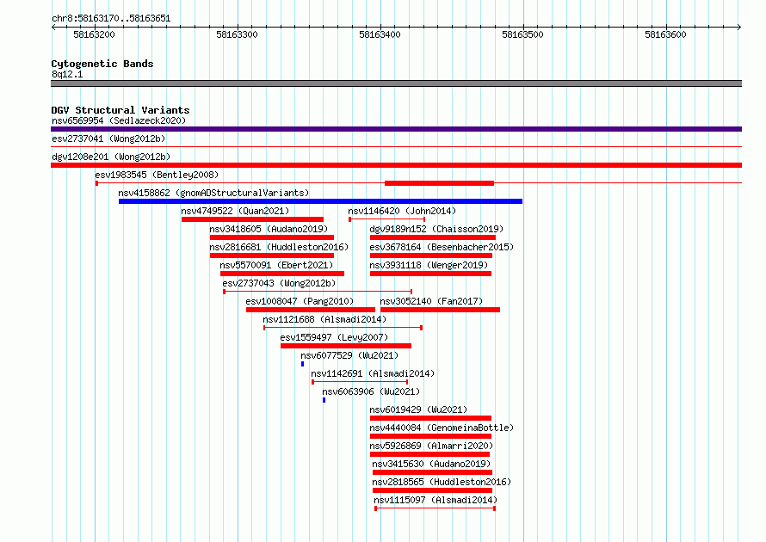Click esv1008047 (Pang2010) label
The height and width of the screenshot is (542, 766).
click(x=300, y=301)
